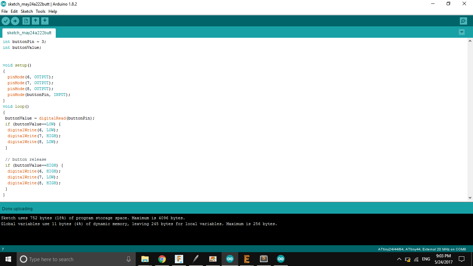Open File Explorer from the taskbar
The height and width of the screenshot is (266, 473).
coord(145,259)
